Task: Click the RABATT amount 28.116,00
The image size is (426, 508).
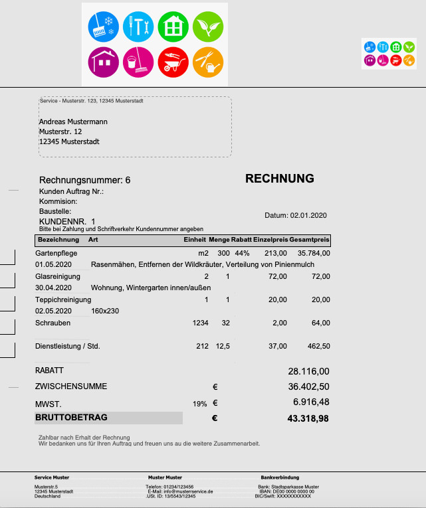Action: (308, 371)
